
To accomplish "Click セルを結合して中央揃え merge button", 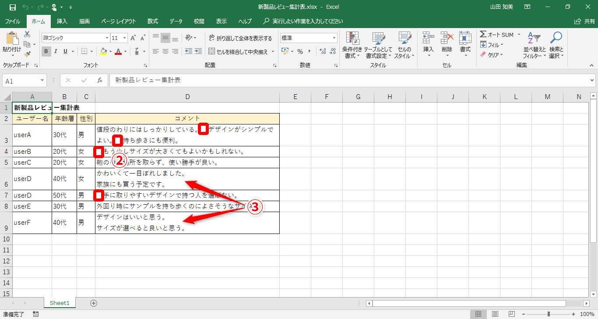I will [238, 52].
